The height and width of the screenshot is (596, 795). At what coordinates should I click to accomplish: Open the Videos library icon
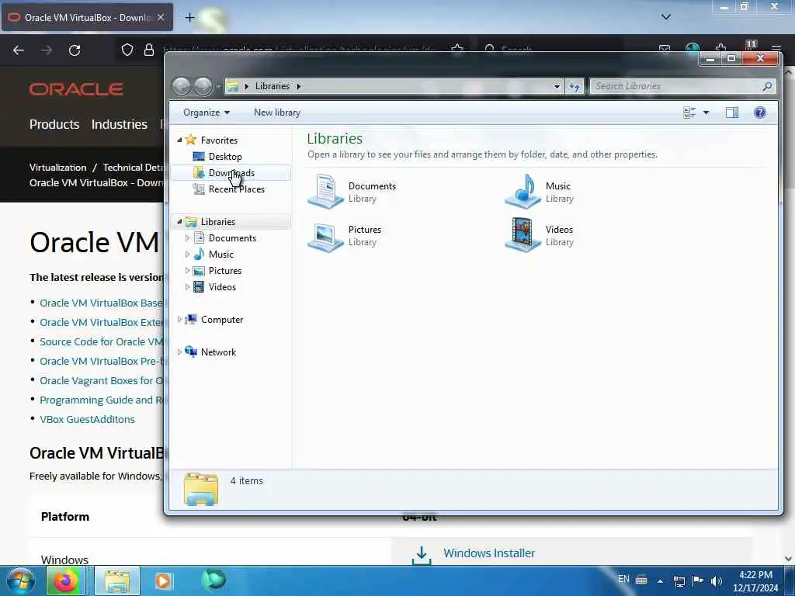523,235
